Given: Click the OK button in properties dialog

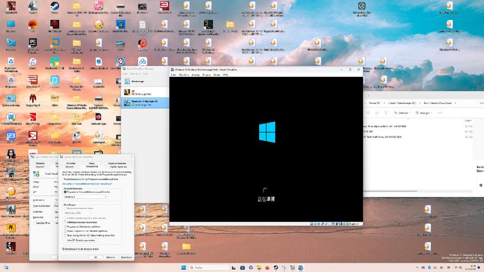Looking at the screenshot, I should pyautogui.click(x=95, y=257).
